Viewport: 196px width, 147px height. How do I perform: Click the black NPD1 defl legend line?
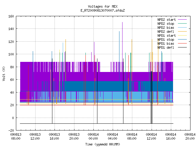[183, 47]
